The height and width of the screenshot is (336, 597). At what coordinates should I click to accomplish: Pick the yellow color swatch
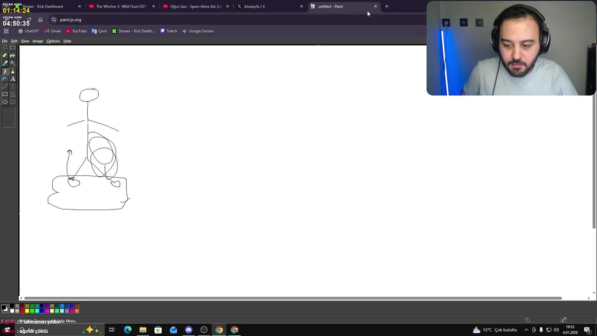coord(27,311)
